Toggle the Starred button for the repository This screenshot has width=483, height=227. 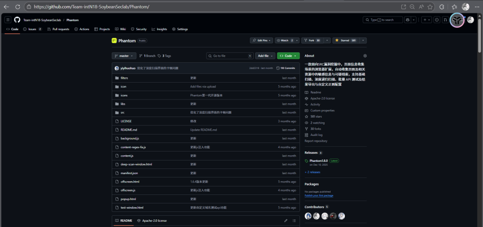347,41
